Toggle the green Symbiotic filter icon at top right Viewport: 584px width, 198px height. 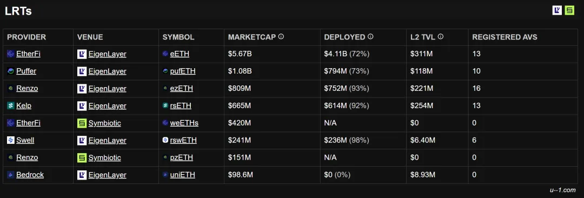(x=569, y=10)
